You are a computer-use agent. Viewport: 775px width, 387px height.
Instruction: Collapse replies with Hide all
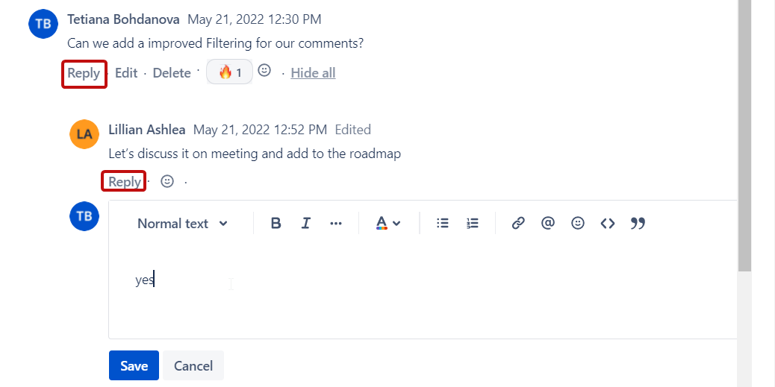(313, 73)
